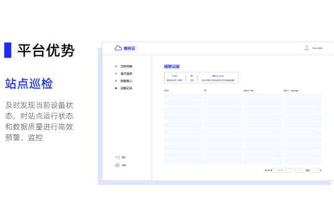Open the 项目列表 sidebar menu item

126,66
